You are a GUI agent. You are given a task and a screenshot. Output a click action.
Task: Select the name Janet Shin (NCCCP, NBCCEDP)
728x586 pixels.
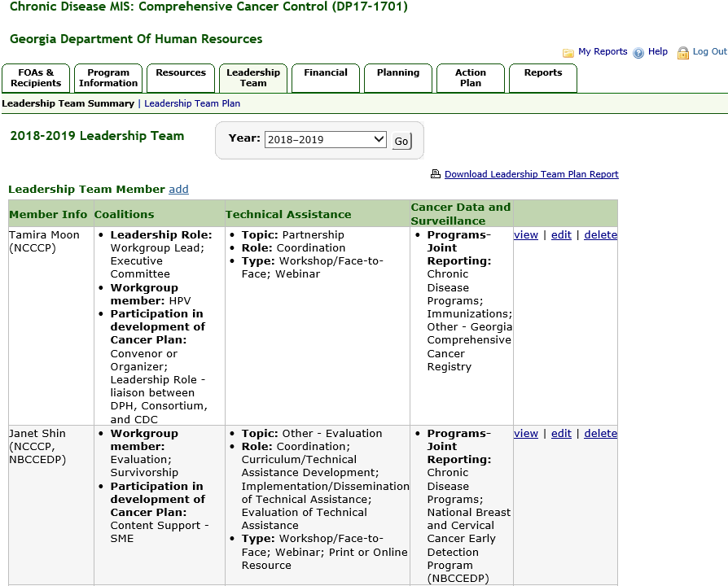37,446
